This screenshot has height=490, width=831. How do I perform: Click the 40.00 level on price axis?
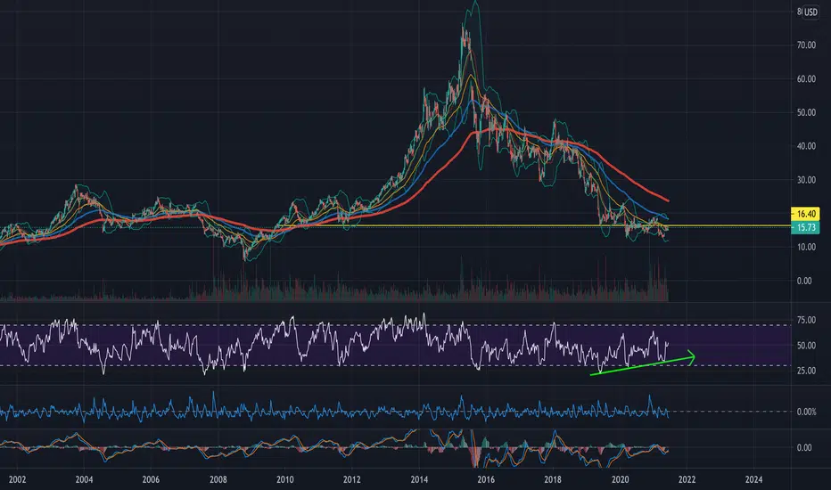pyautogui.click(x=806, y=146)
